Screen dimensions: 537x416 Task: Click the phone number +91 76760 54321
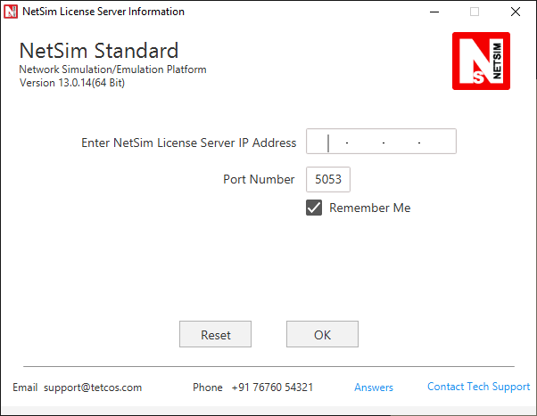[x=272, y=387]
